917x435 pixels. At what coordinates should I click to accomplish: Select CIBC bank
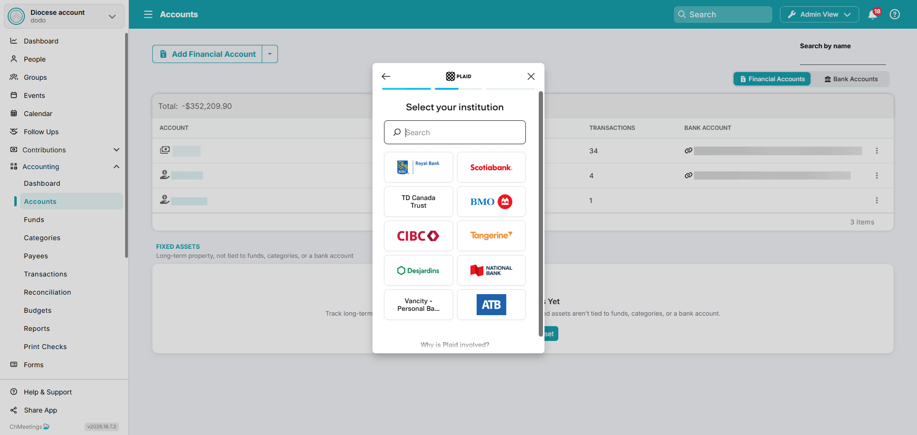point(418,236)
